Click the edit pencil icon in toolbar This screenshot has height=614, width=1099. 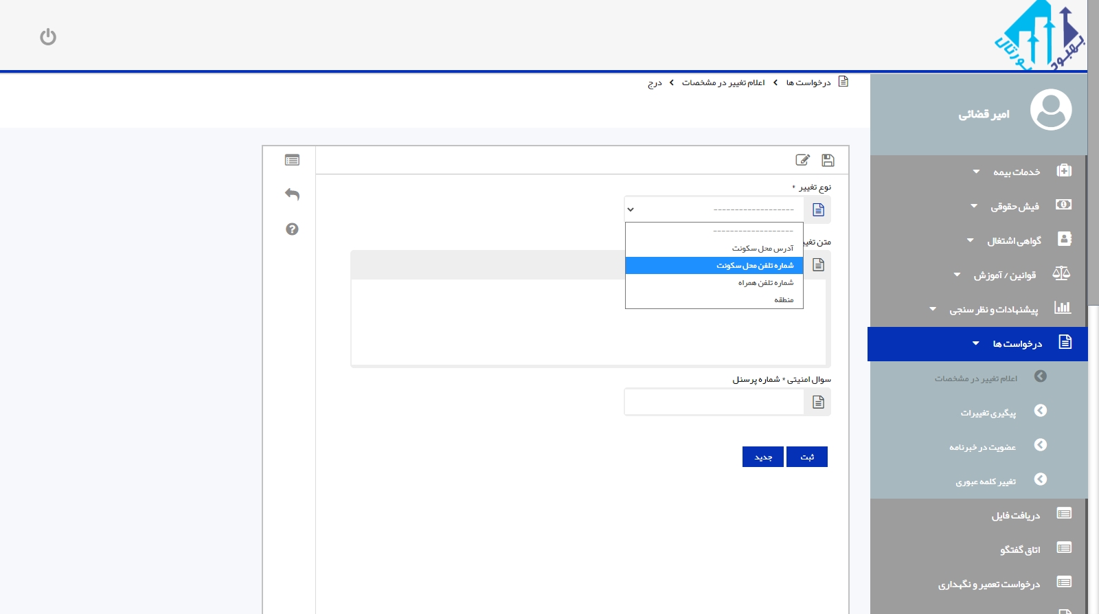pos(802,160)
